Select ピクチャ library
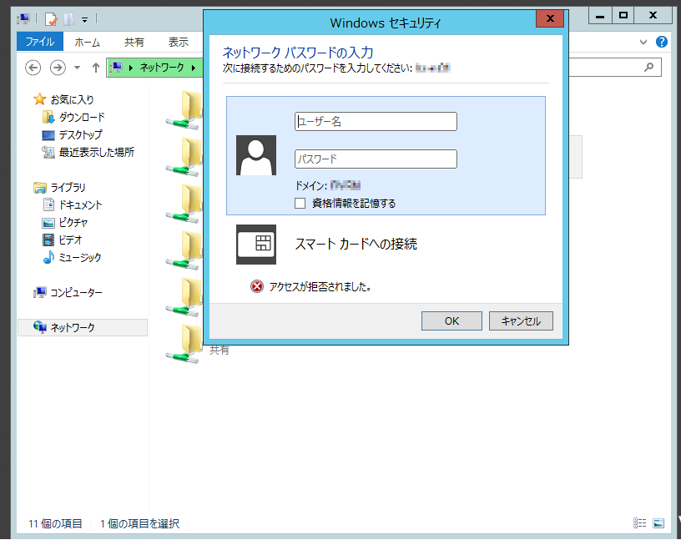 tap(73, 223)
